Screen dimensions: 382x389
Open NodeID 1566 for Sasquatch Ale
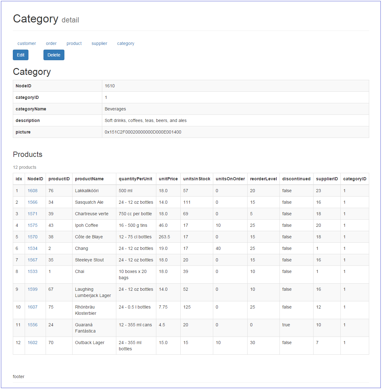(33, 202)
